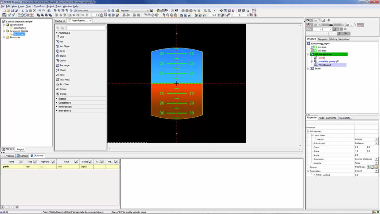
Task: Switch to the Animation tab
Action: coord(344,39)
